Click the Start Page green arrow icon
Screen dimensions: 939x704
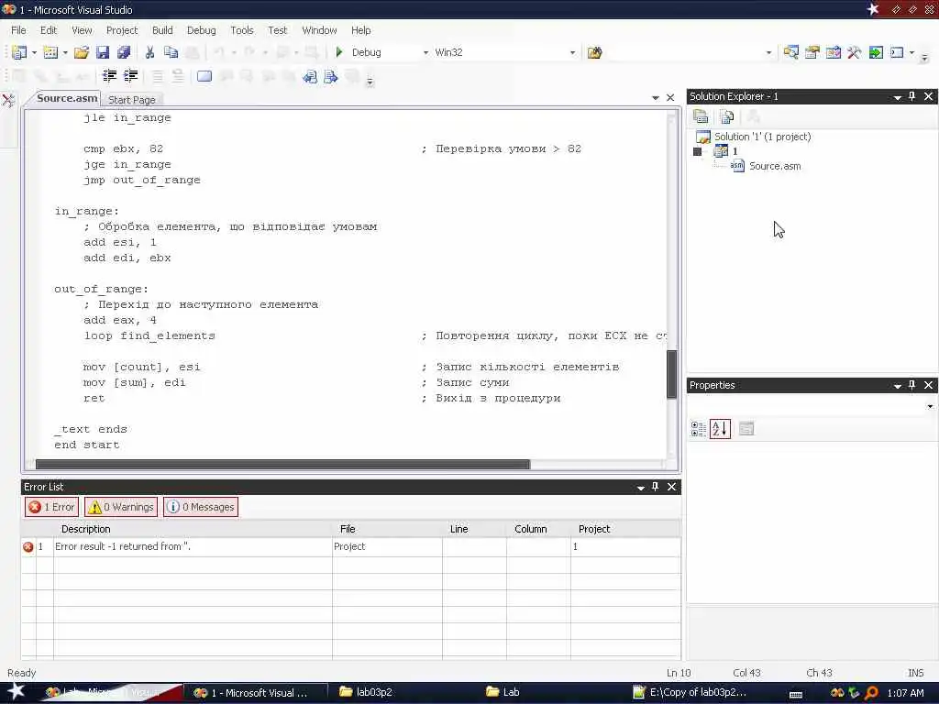coord(876,52)
